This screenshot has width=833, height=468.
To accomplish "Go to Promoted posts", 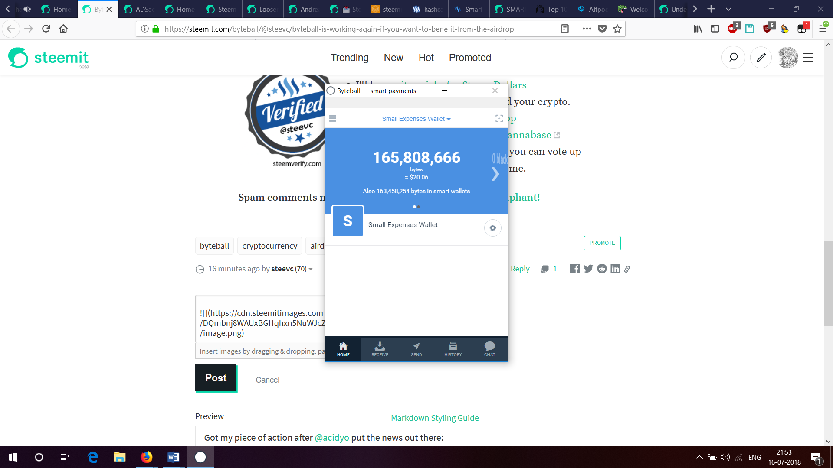I will (470, 58).
